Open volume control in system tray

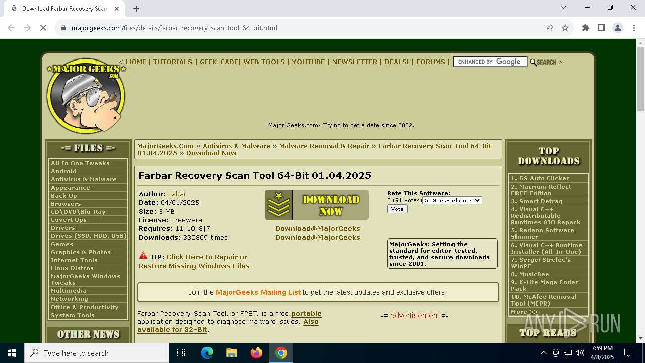point(580,353)
